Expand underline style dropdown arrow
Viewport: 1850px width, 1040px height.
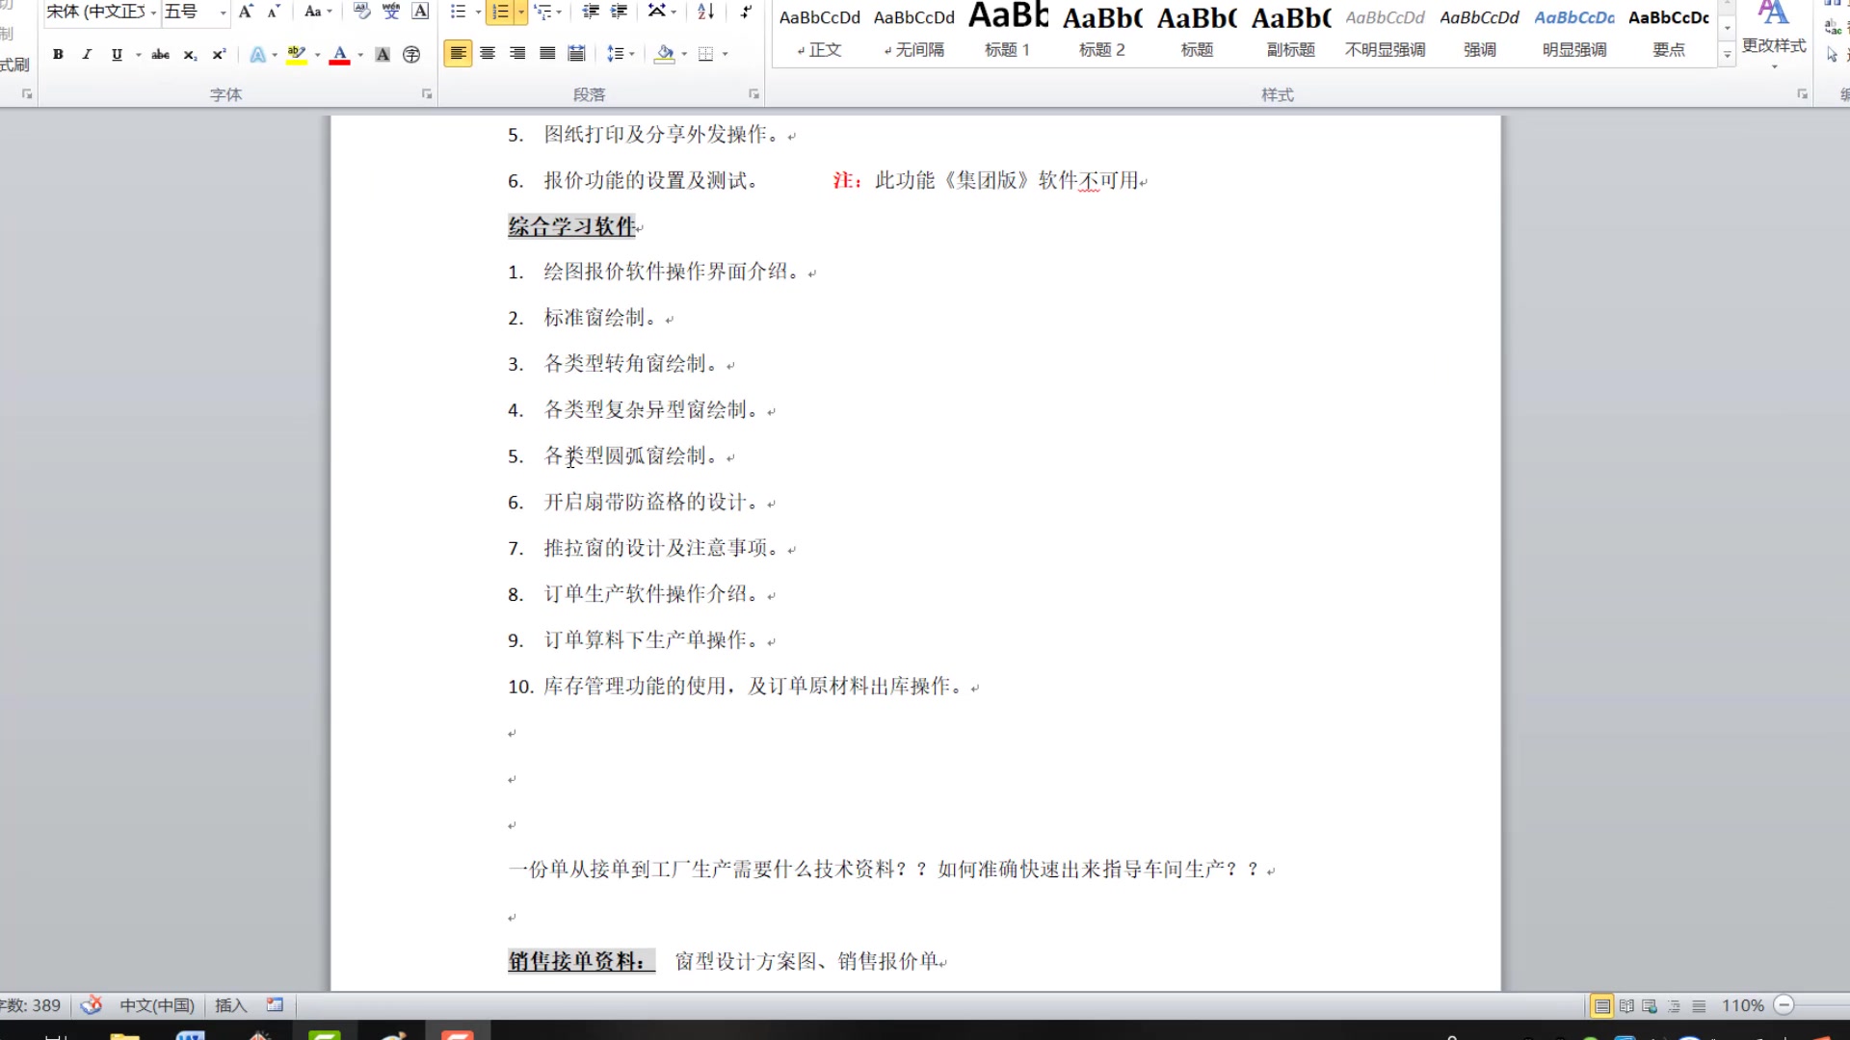click(x=139, y=54)
